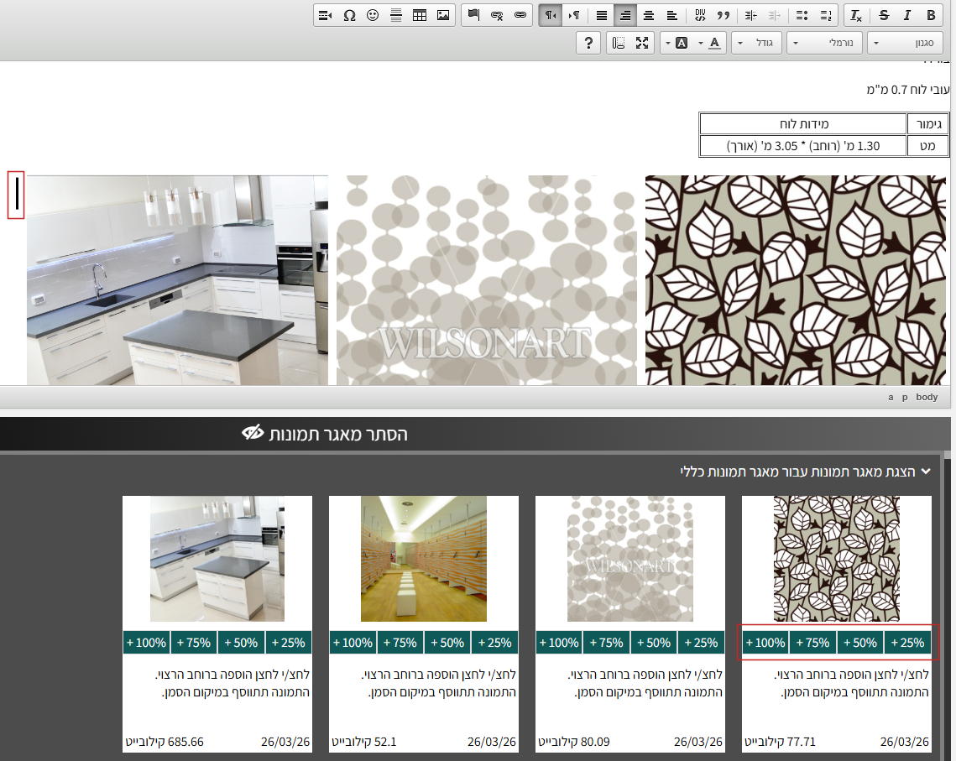Screen dimensions: 956x761
Task: Toggle bold formatting
Action: tap(930, 15)
